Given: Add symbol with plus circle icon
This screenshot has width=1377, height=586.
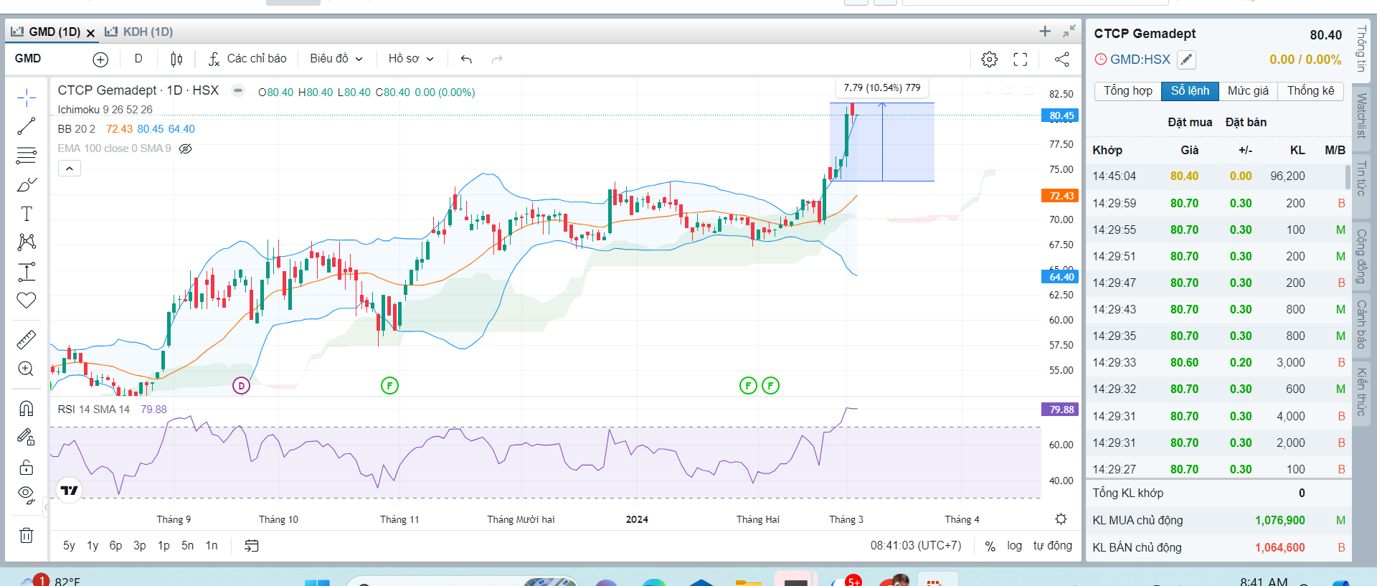Looking at the screenshot, I should pos(100,60).
